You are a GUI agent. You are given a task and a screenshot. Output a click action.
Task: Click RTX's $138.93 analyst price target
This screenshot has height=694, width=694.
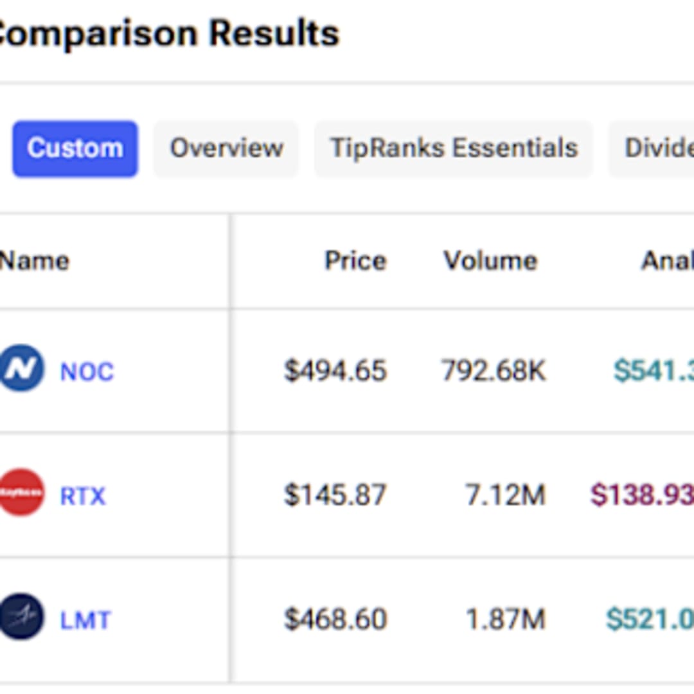coord(642,495)
